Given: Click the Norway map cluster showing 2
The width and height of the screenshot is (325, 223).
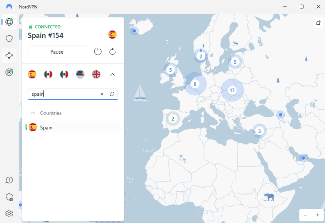Looking at the screenshot, I should (x=201, y=56).
